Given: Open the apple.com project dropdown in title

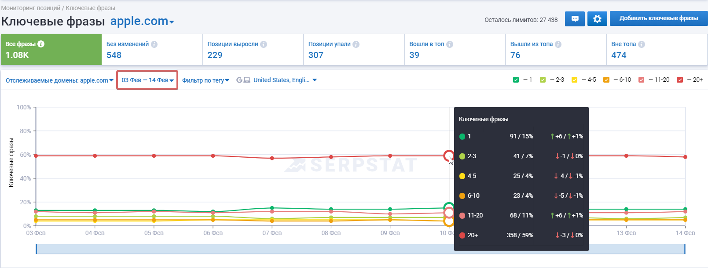Looking at the screenshot, I should [x=142, y=21].
